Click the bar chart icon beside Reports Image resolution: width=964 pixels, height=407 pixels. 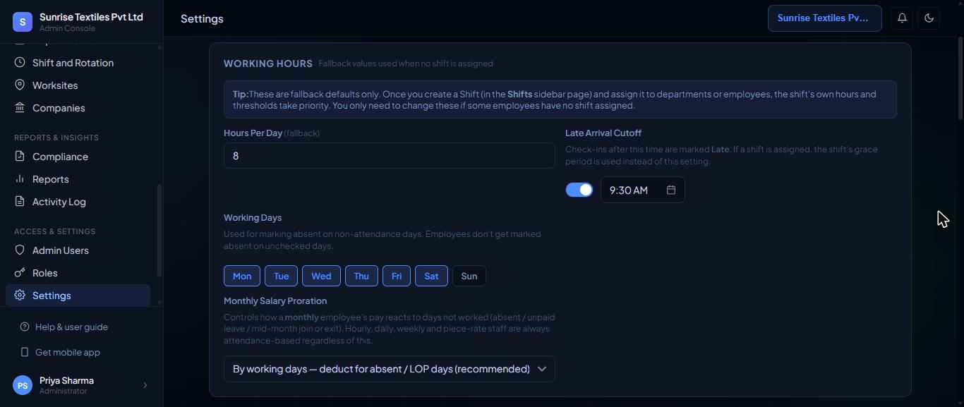tap(20, 179)
